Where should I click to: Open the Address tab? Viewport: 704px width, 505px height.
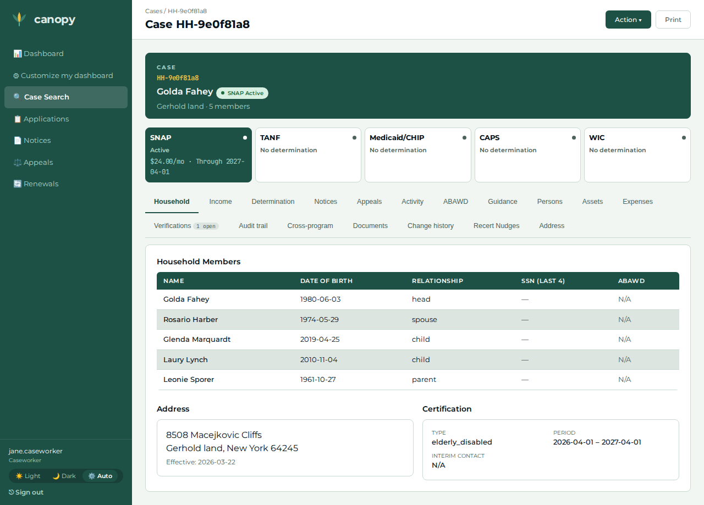pyautogui.click(x=552, y=226)
